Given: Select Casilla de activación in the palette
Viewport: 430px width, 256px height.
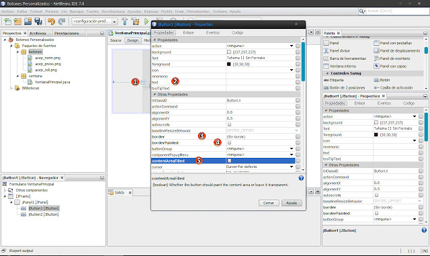Looking at the screenshot, I should [x=393, y=87].
